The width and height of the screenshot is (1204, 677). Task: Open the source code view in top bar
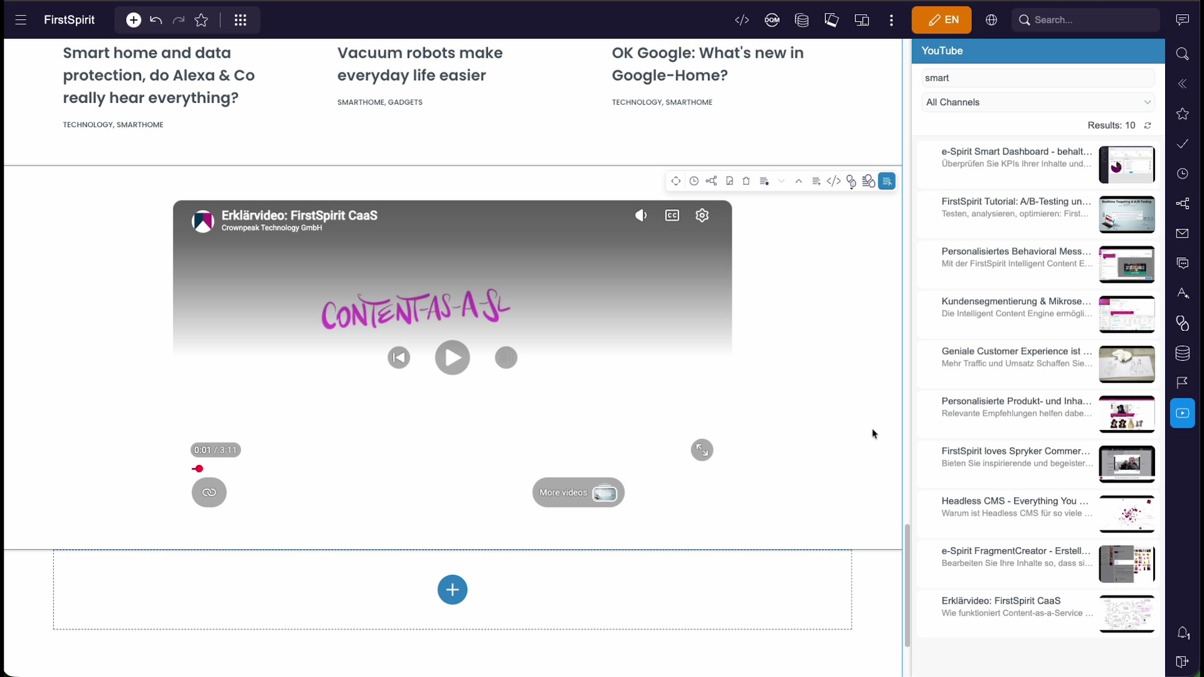742,20
